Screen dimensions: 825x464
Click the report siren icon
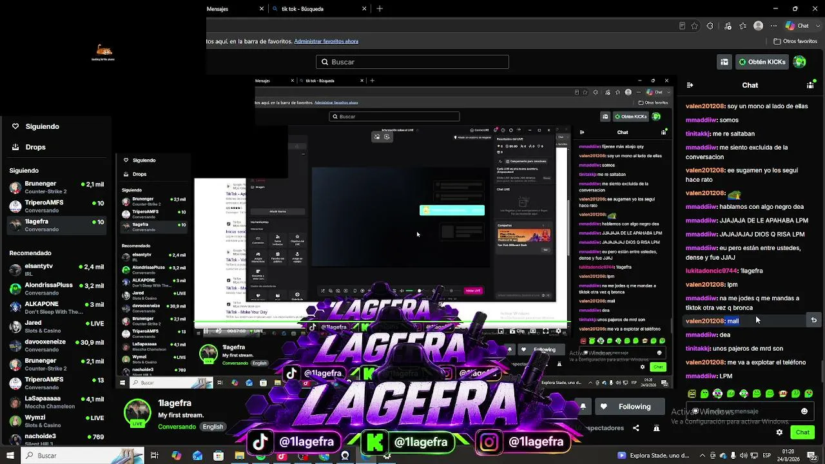click(656, 428)
